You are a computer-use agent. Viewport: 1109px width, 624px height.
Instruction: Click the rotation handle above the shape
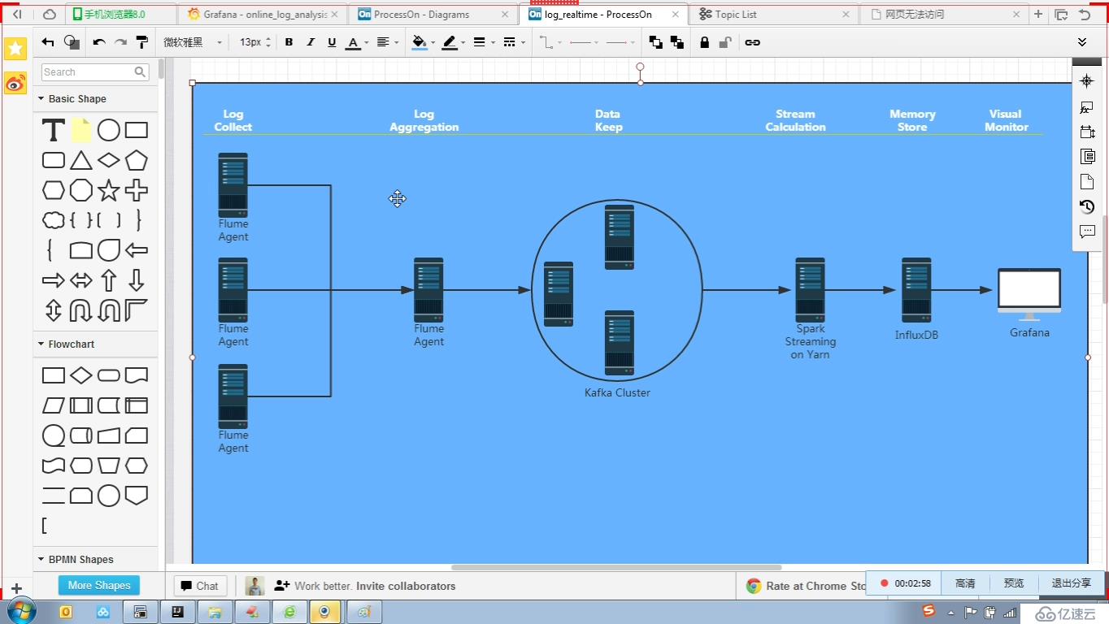point(641,67)
